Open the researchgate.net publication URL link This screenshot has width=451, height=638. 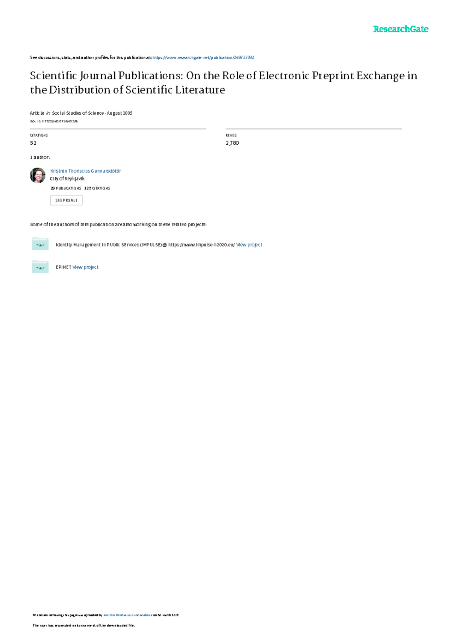[x=203, y=58]
